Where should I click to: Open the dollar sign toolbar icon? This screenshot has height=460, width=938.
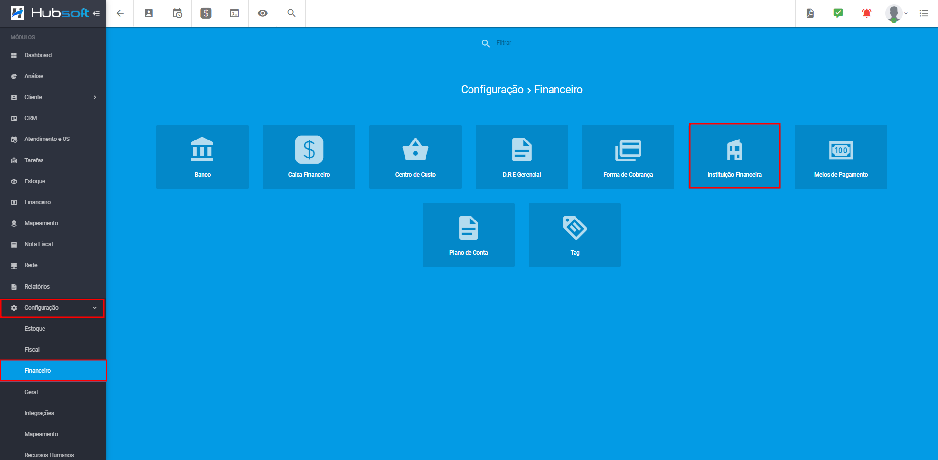tap(206, 13)
